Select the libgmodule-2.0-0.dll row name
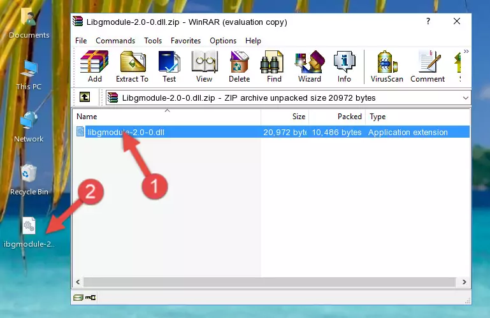This screenshot has width=490, height=318. pos(126,133)
